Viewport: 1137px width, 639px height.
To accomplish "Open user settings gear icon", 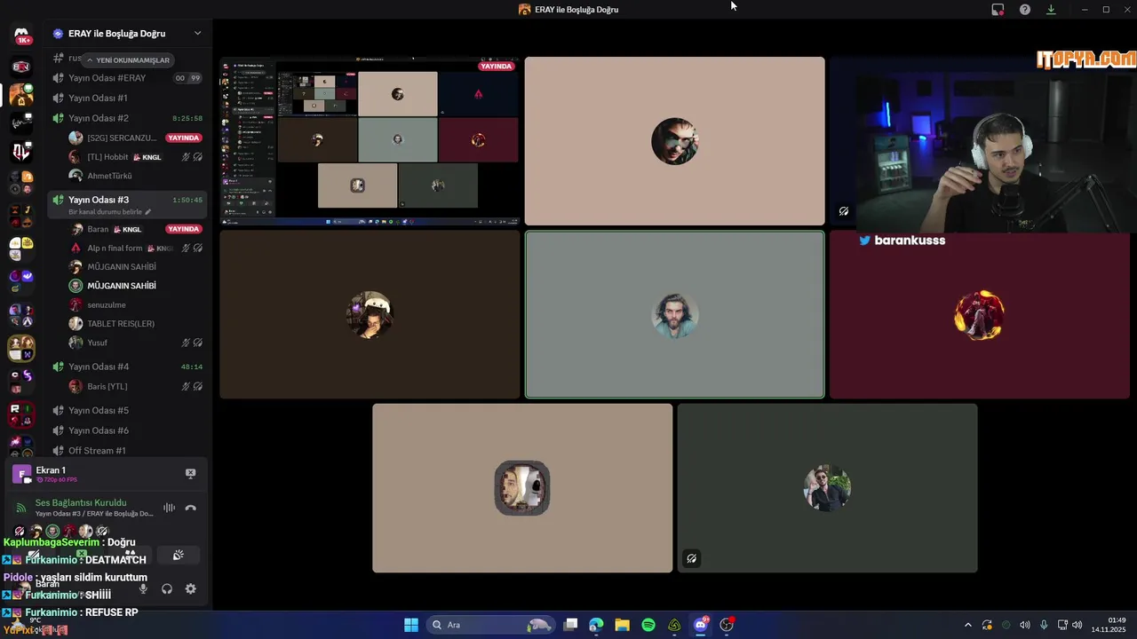I will tap(190, 588).
